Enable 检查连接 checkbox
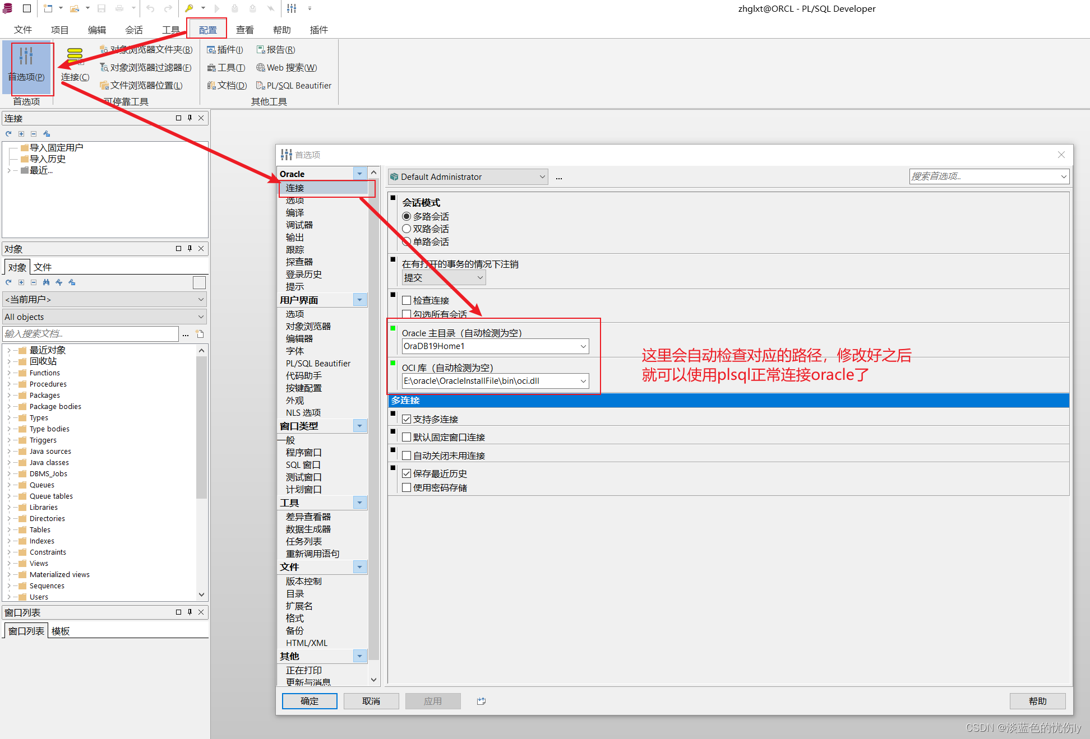The width and height of the screenshot is (1090, 739). [407, 300]
